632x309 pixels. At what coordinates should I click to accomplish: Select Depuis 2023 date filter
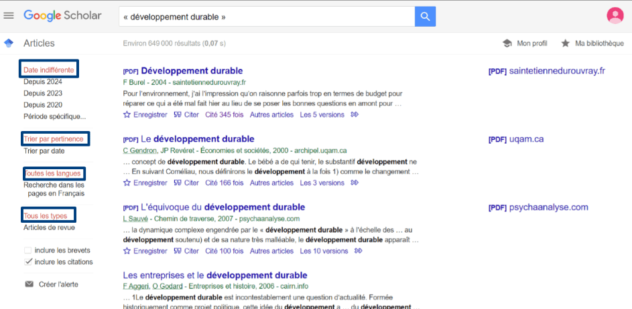[43, 93]
